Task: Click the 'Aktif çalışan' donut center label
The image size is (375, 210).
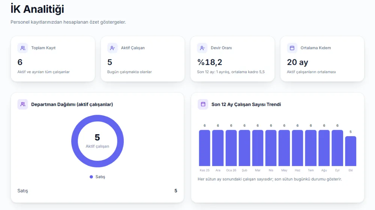Action: click(x=97, y=146)
